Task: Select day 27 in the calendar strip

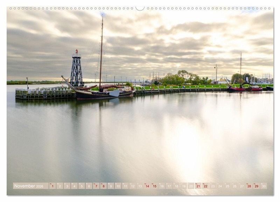Action: click(x=242, y=186)
